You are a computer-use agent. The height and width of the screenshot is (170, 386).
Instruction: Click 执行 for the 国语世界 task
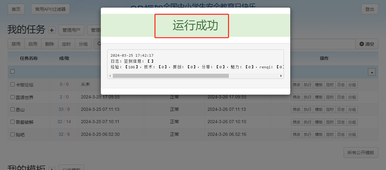pos(307,97)
